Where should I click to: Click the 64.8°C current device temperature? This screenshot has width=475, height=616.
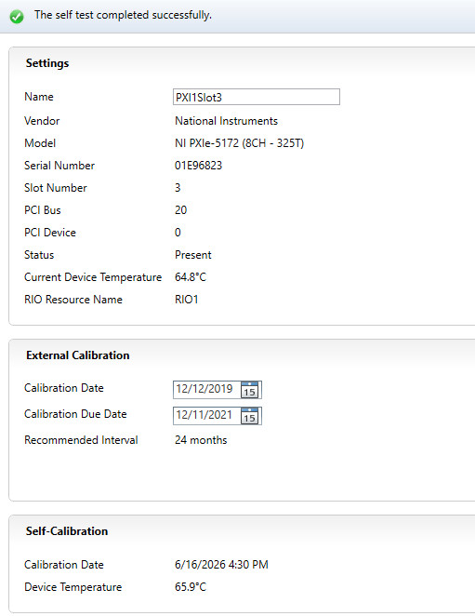pos(191,277)
